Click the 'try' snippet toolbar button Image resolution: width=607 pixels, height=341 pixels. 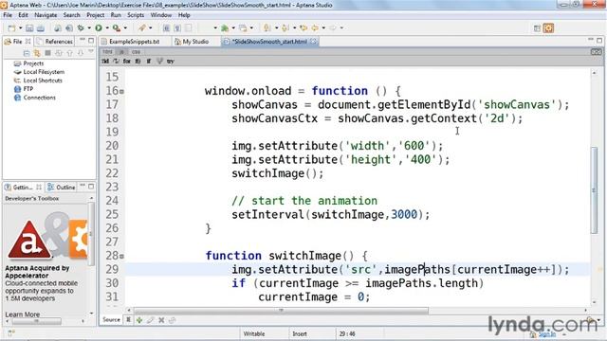click(x=171, y=61)
